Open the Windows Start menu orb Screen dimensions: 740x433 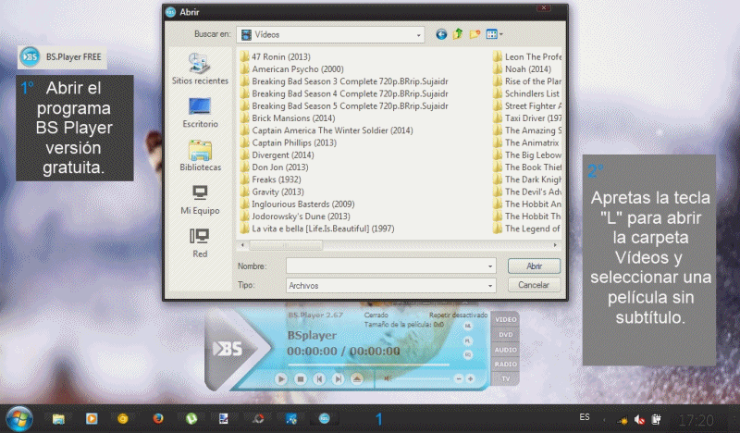[x=19, y=418]
